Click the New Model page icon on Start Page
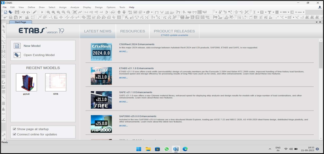This screenshot has height=154, width=324. click(x=17, y=45)
